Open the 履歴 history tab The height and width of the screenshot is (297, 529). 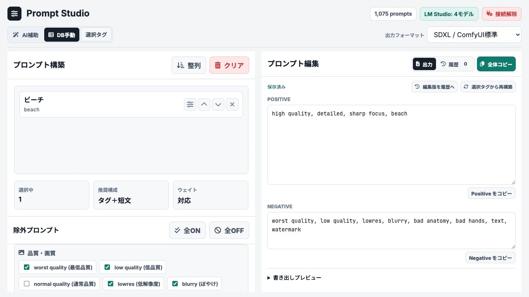455,64
